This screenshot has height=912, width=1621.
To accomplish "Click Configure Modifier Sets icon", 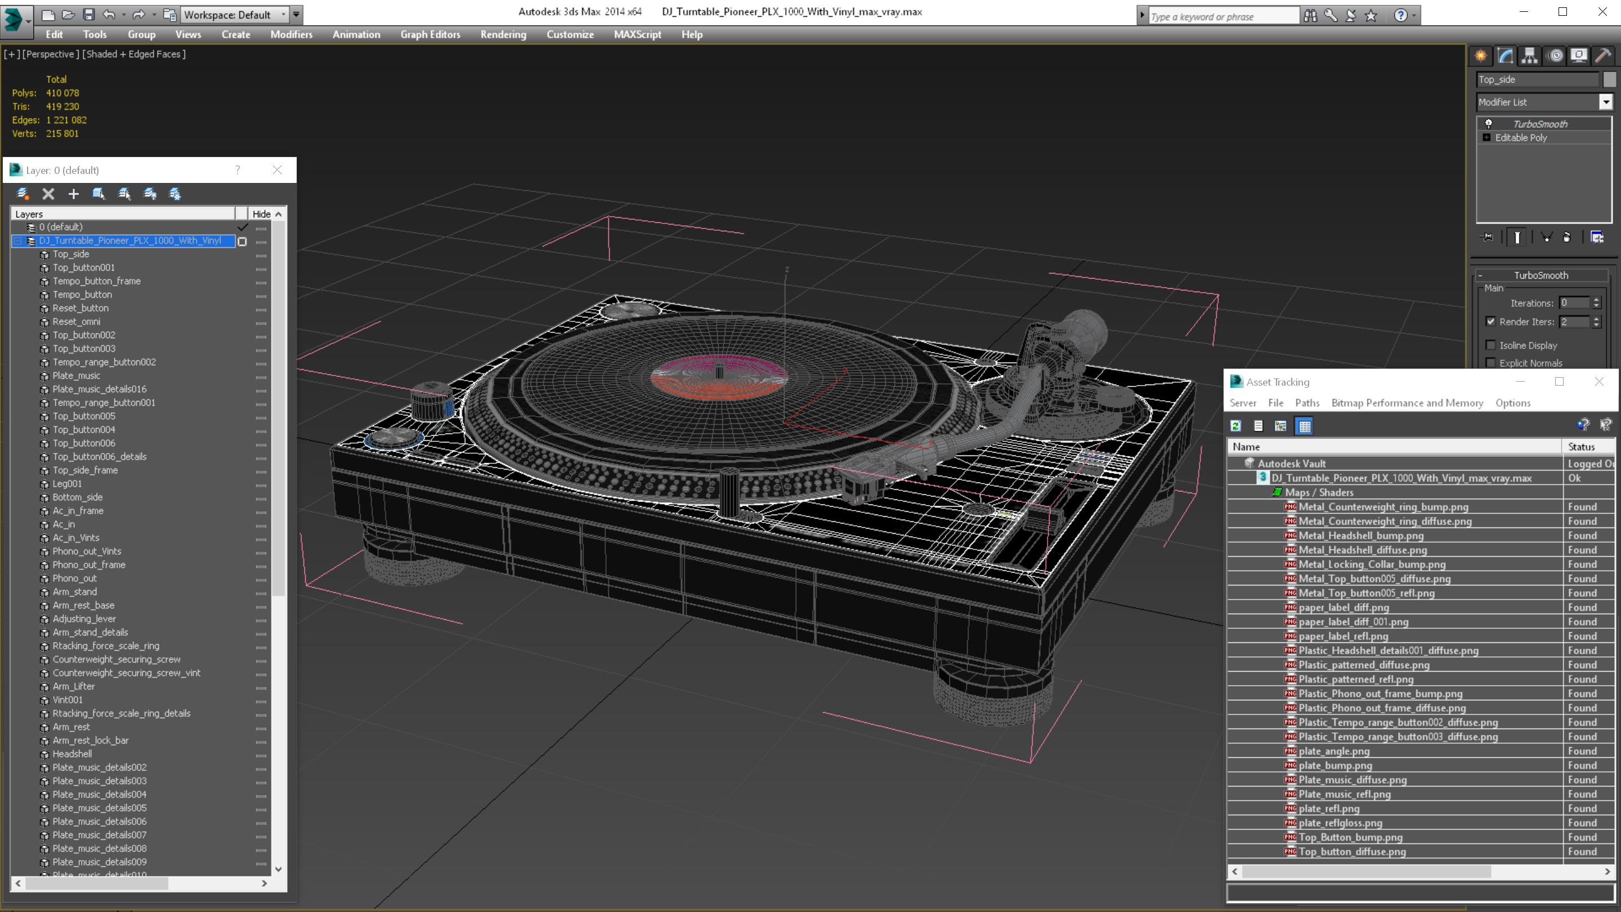I will (1597, 237).
